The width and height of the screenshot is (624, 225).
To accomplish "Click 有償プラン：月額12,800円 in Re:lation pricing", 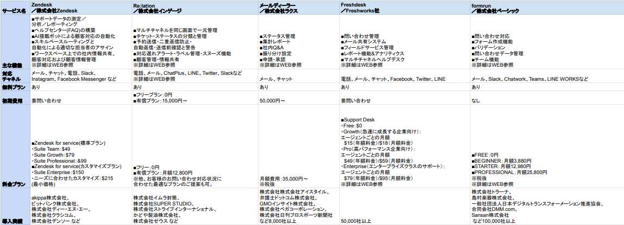I will [x=163, y=173].
